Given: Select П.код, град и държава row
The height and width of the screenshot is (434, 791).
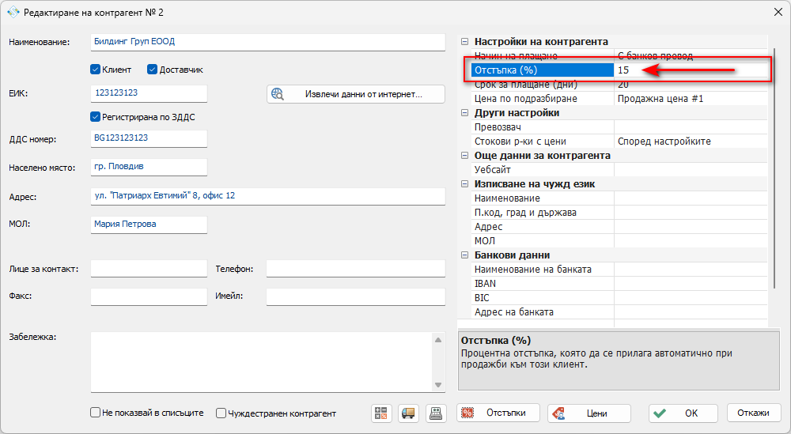Looking at the screenshot, I should pyautogui.click(x=619, y=213).
